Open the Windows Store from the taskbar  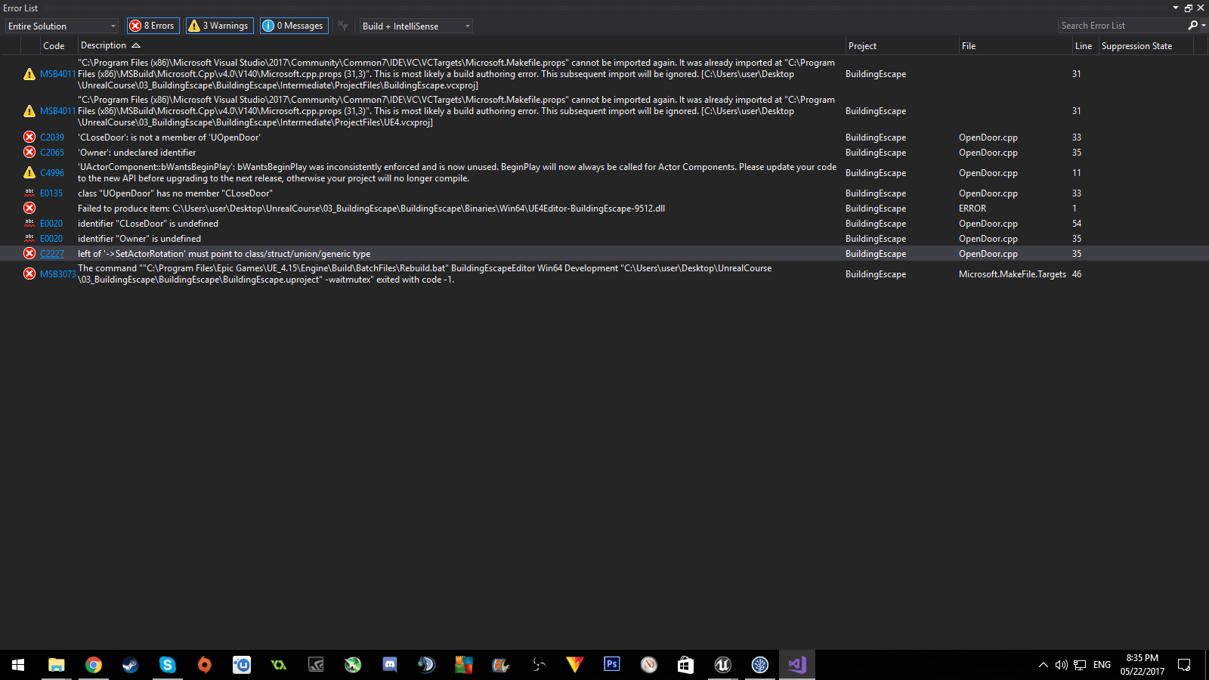[x=685, y=665]
